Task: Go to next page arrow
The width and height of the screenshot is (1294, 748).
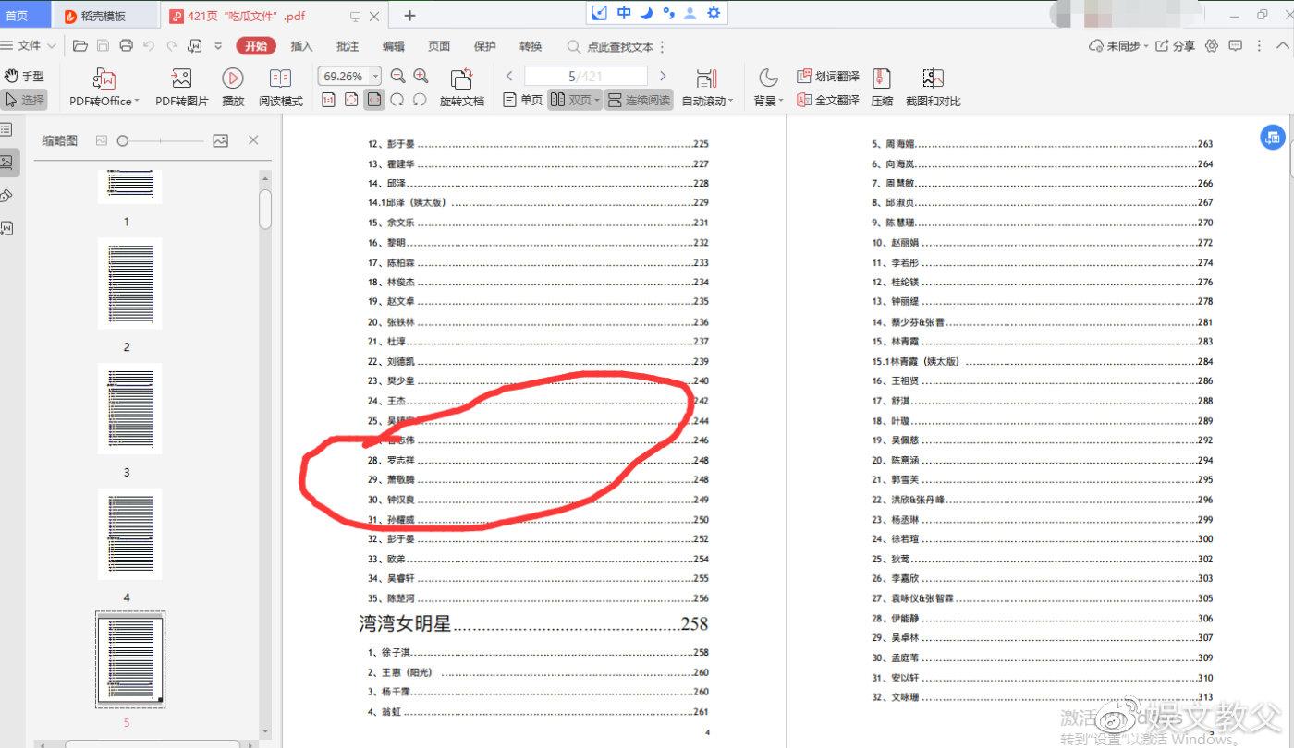Action: coord(663,77)
